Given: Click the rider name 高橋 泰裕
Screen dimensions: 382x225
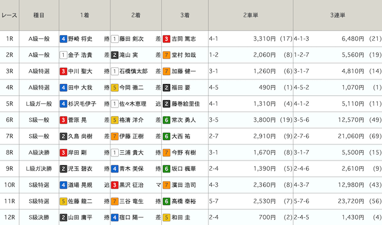Looking at the screenshot, I should (184, 201).
